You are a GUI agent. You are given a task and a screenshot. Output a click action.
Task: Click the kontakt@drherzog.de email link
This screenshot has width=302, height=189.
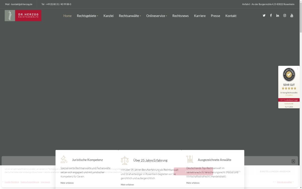[x=22, y=4]
